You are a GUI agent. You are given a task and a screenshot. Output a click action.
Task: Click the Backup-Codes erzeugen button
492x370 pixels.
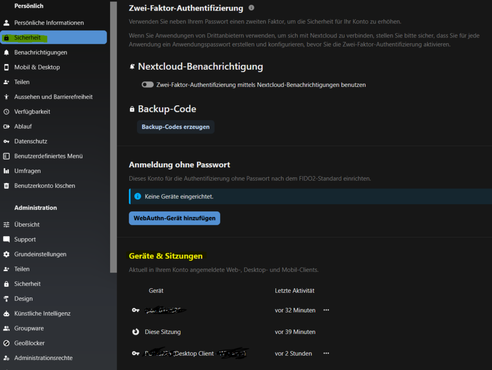click(175, 127)
